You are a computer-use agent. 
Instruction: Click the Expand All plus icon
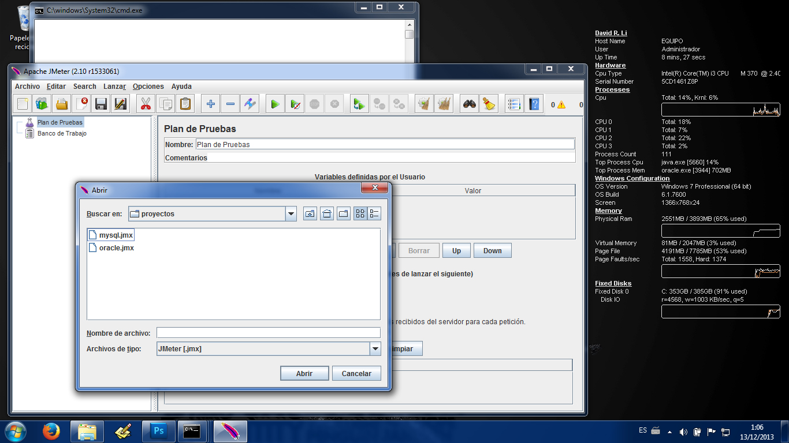[x=210, y=104]
